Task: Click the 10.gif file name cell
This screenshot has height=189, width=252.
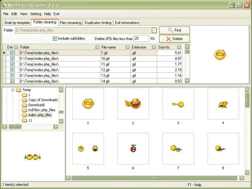Action: coord(115,59)
